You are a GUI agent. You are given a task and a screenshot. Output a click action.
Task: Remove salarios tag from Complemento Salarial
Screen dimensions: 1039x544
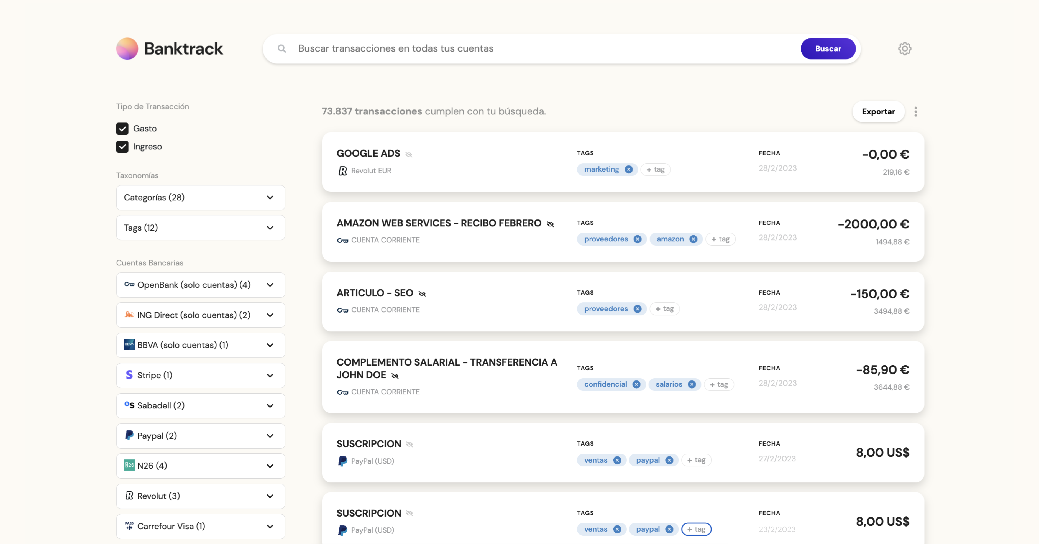(692, 384)
